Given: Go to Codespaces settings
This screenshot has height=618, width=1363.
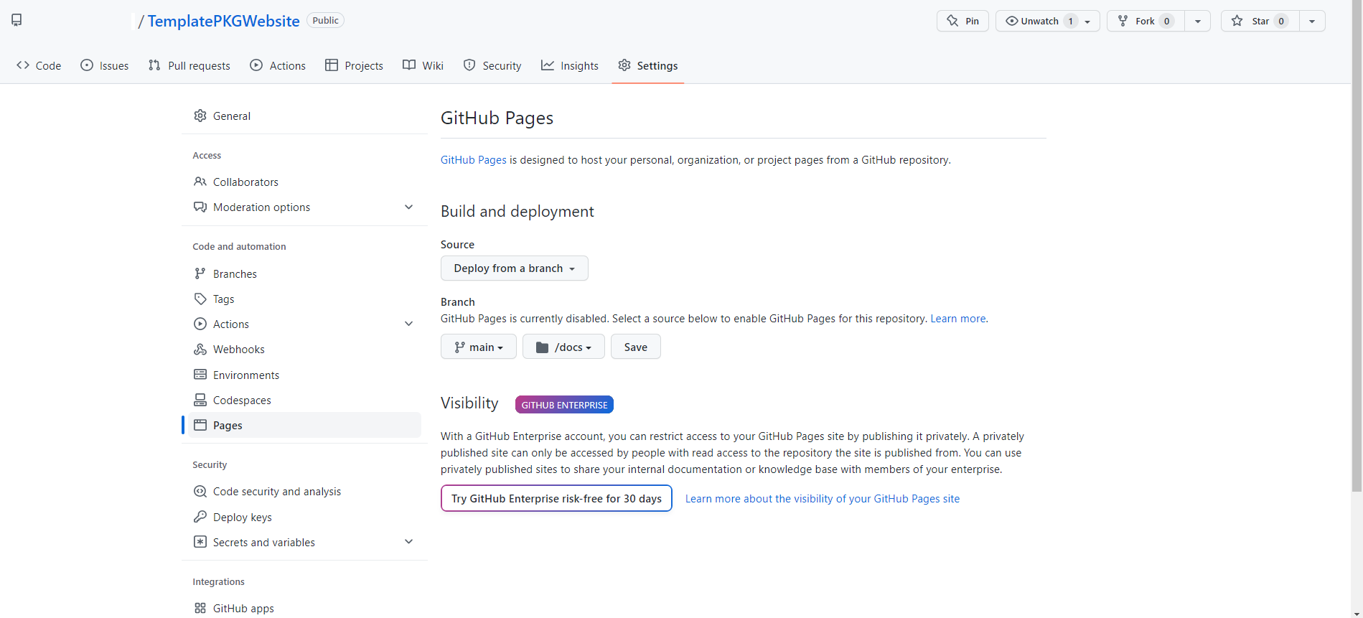Looking at the screenshot, I should (x=304, y=400).
